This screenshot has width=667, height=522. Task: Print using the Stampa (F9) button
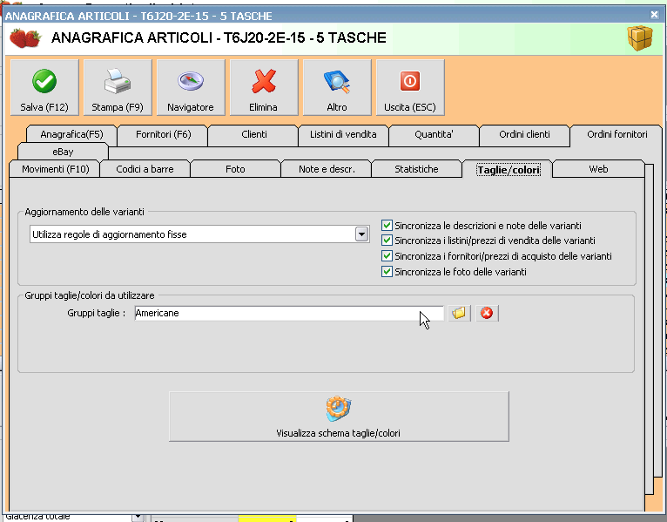click(118, 88)
